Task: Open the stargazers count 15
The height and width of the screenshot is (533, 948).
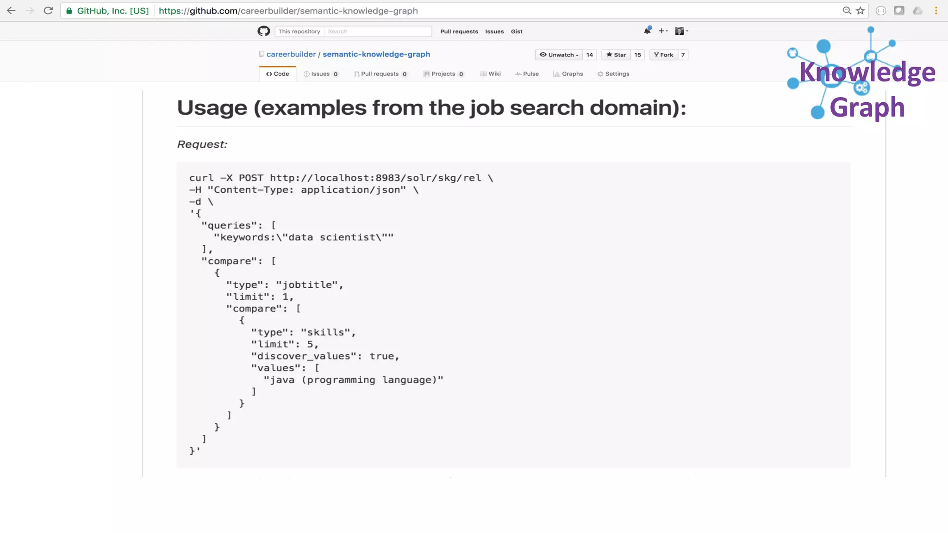Action: point(637,55)
